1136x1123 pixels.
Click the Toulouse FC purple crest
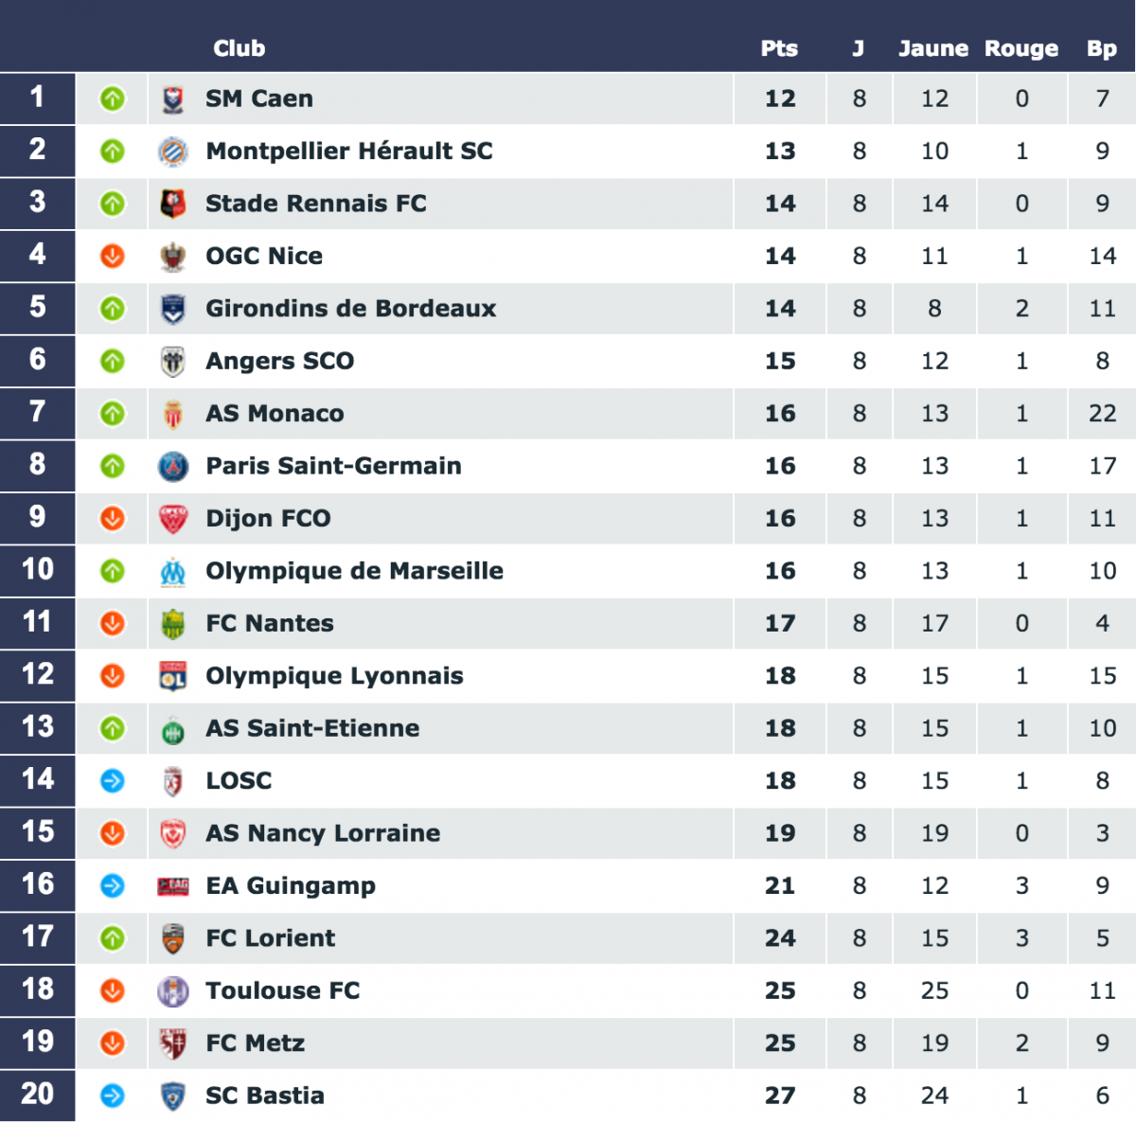point(172,991)
